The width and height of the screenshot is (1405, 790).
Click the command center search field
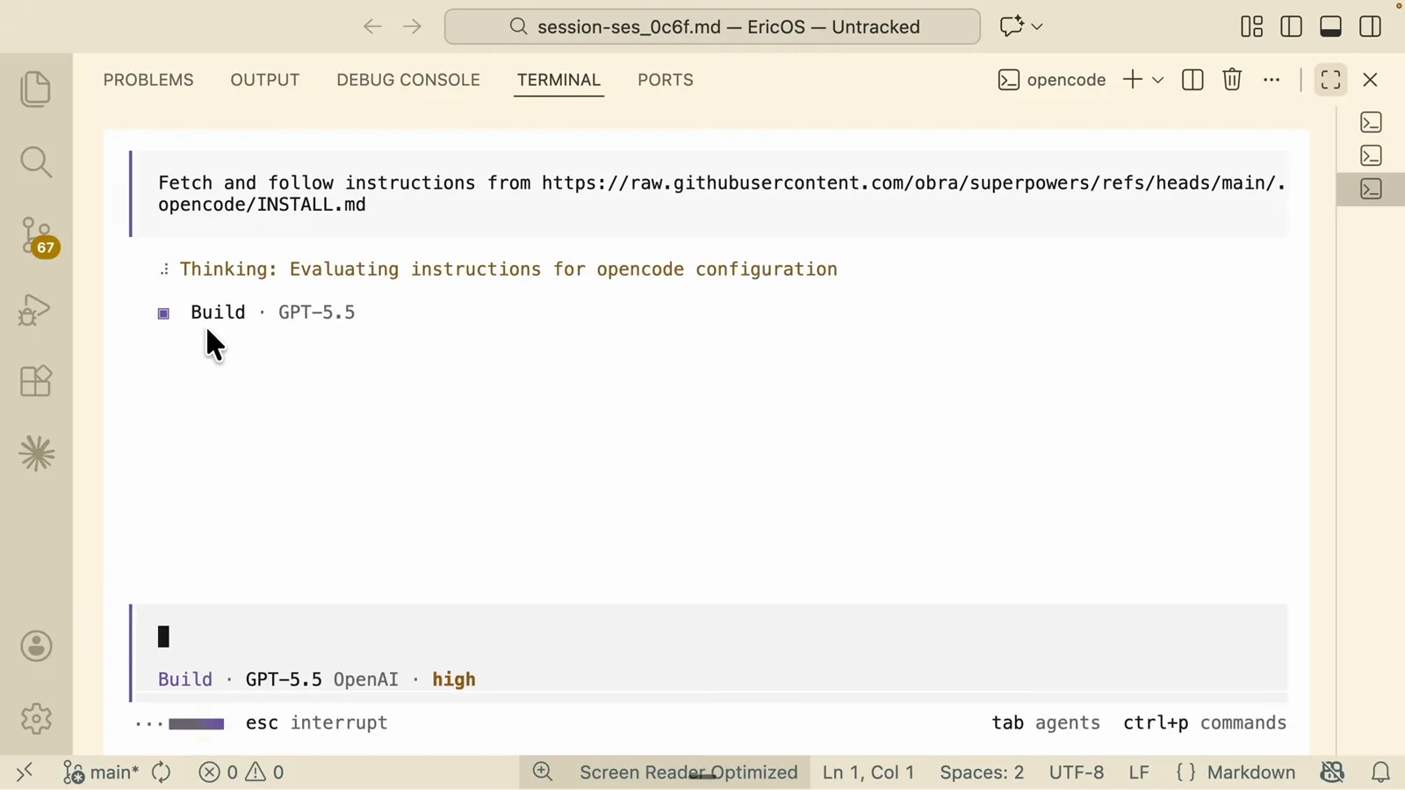tap(712, 26)
